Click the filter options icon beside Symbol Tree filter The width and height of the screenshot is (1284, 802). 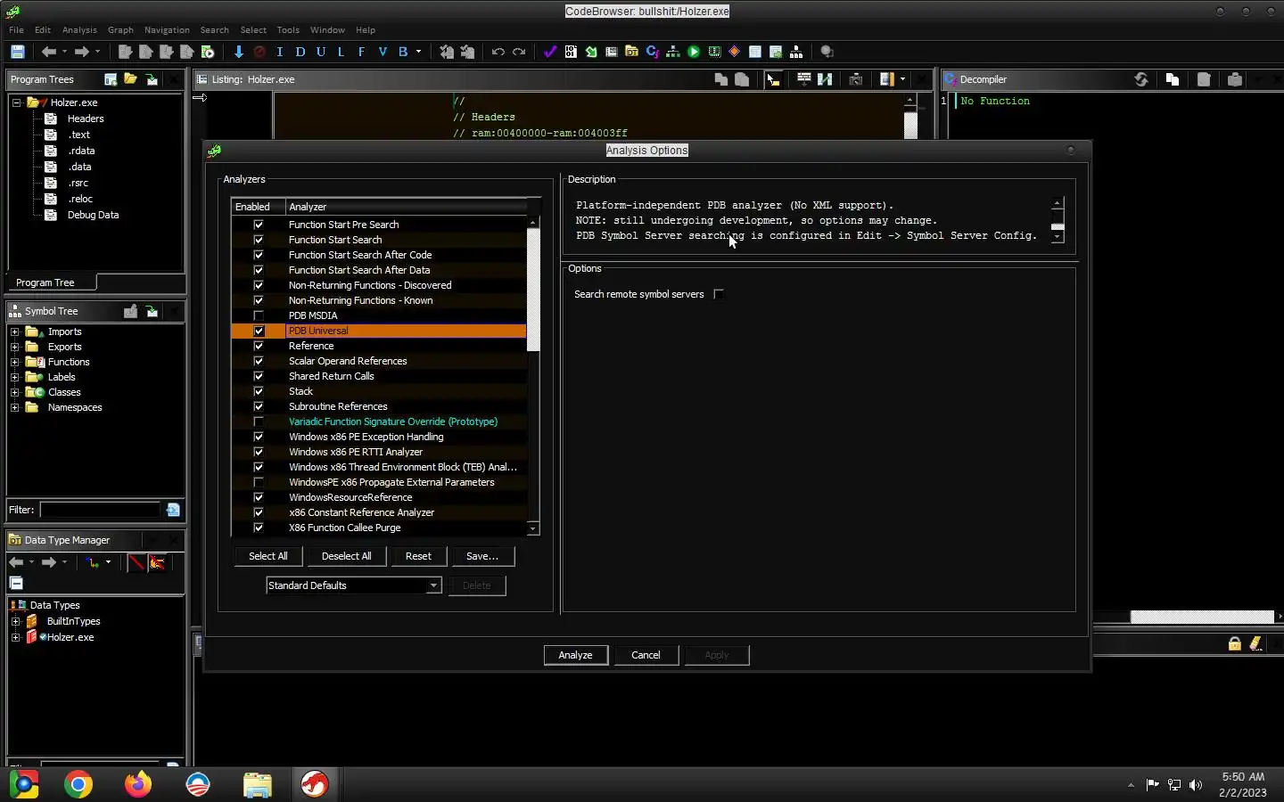coord(173,510)
